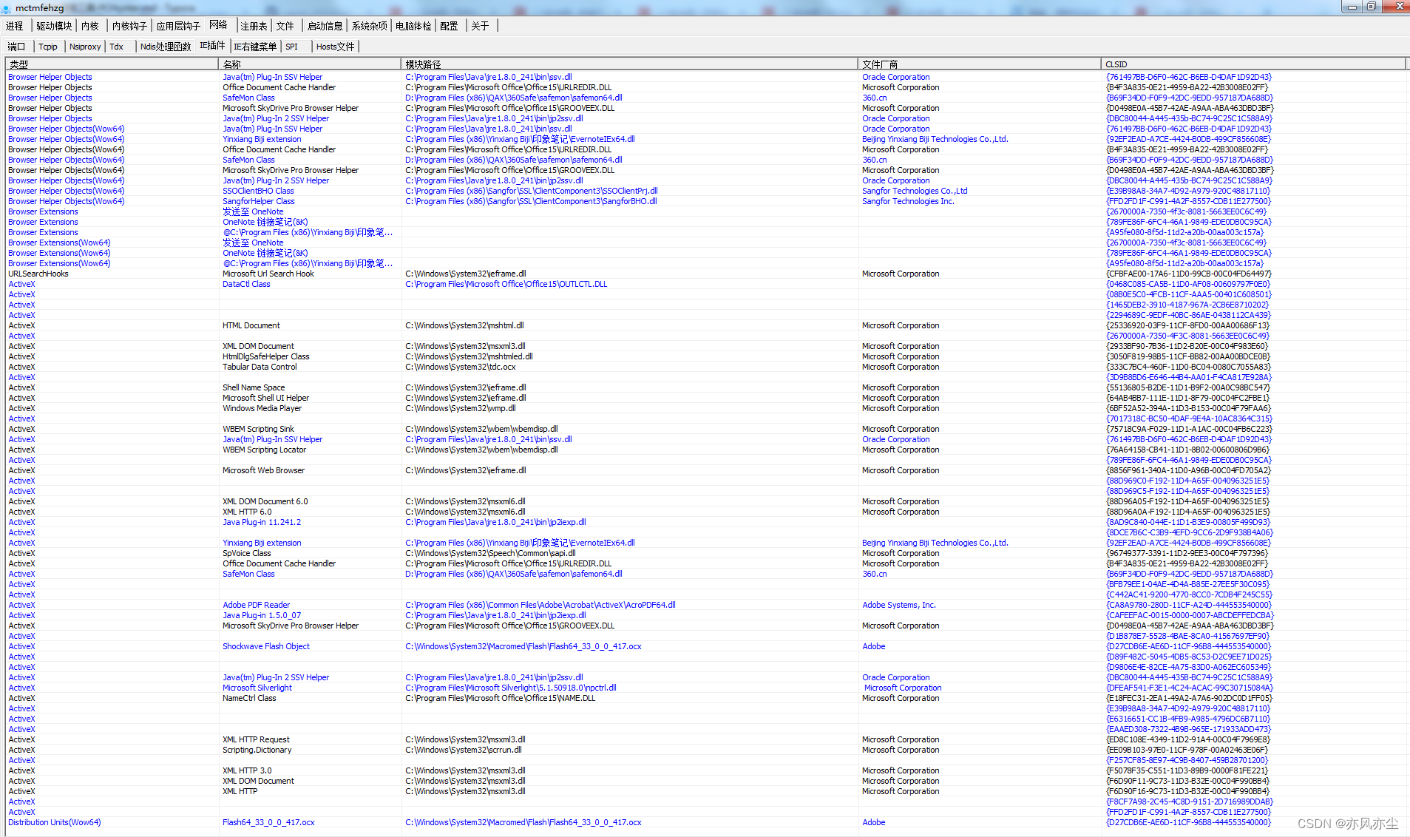Screen dimensions: 1410x837
Task: Open the 关于 tab
Action: pyautogui.click(x=480, y=26)
